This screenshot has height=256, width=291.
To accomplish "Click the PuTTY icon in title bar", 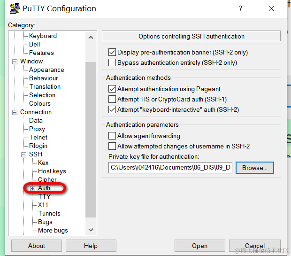I will point(15,8).
